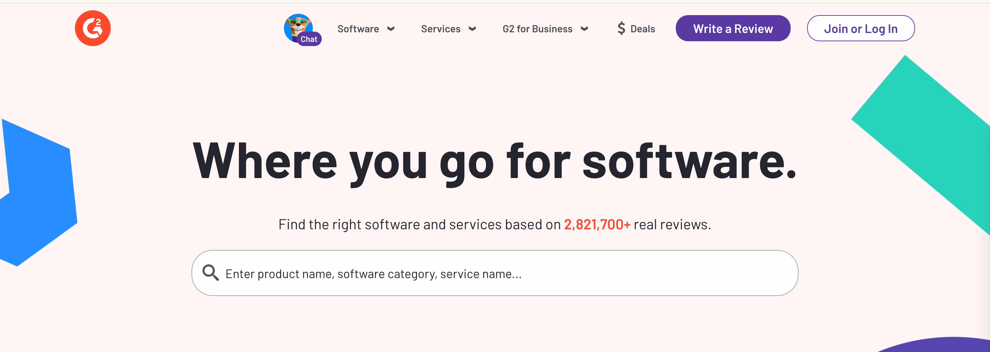Click the purple Chat badge
Viewport: 990px width, 352px height.
[309, 39]
